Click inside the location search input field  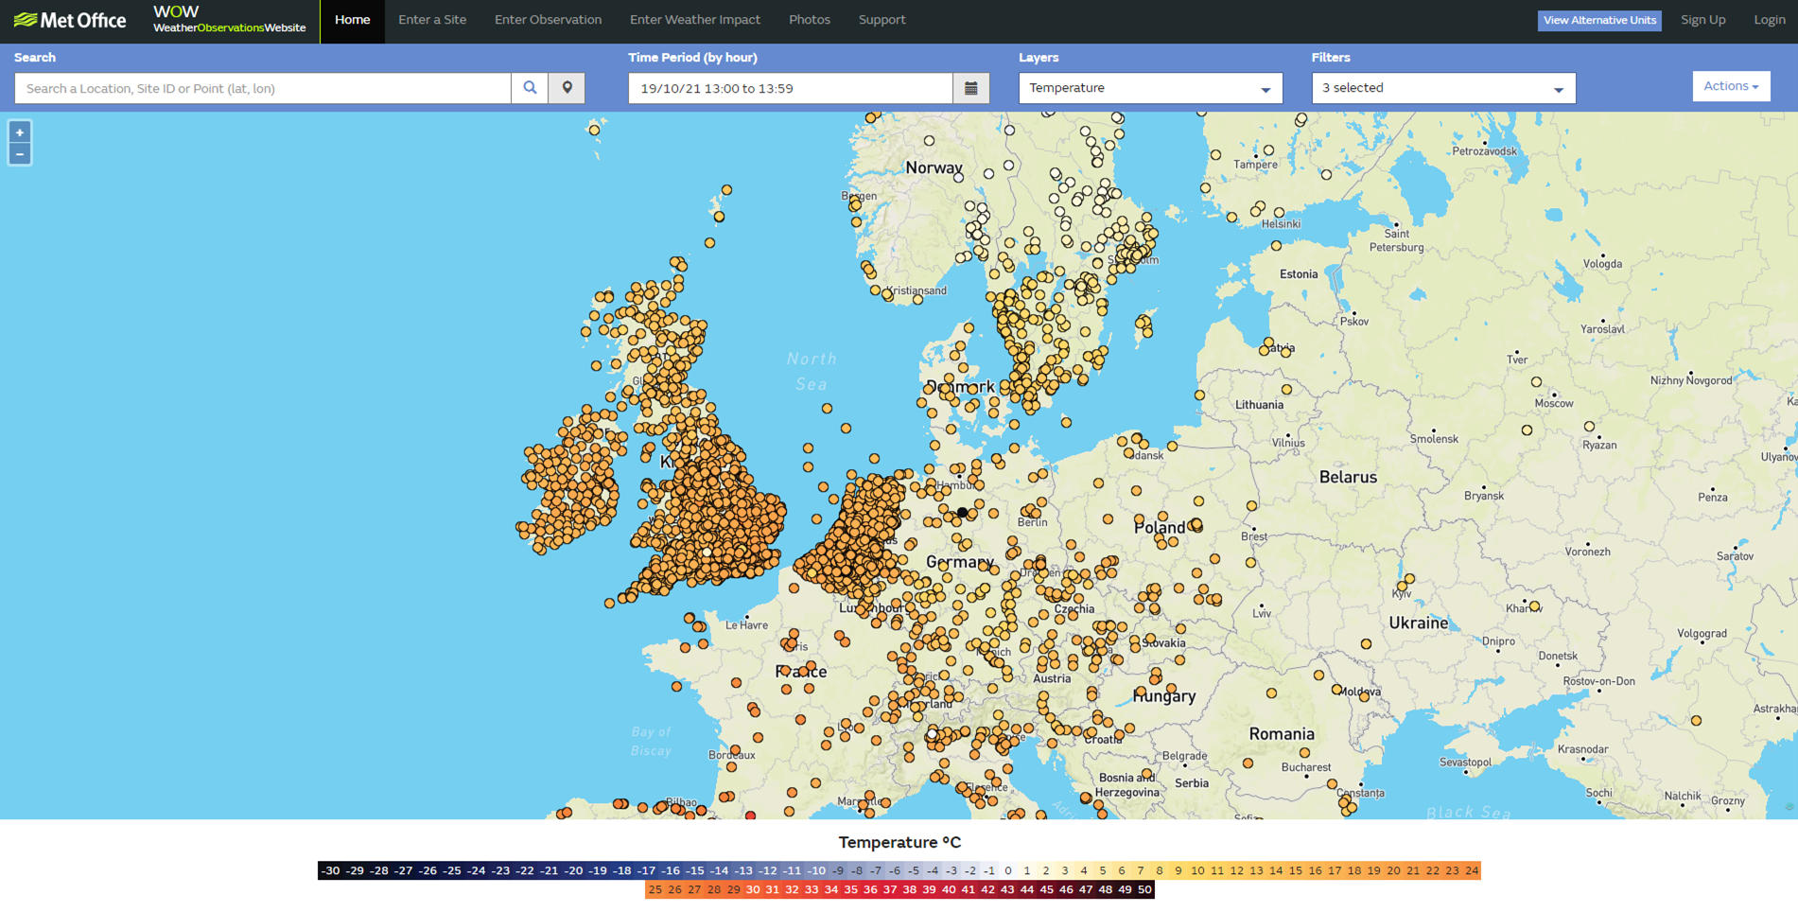tap(262, 87)
